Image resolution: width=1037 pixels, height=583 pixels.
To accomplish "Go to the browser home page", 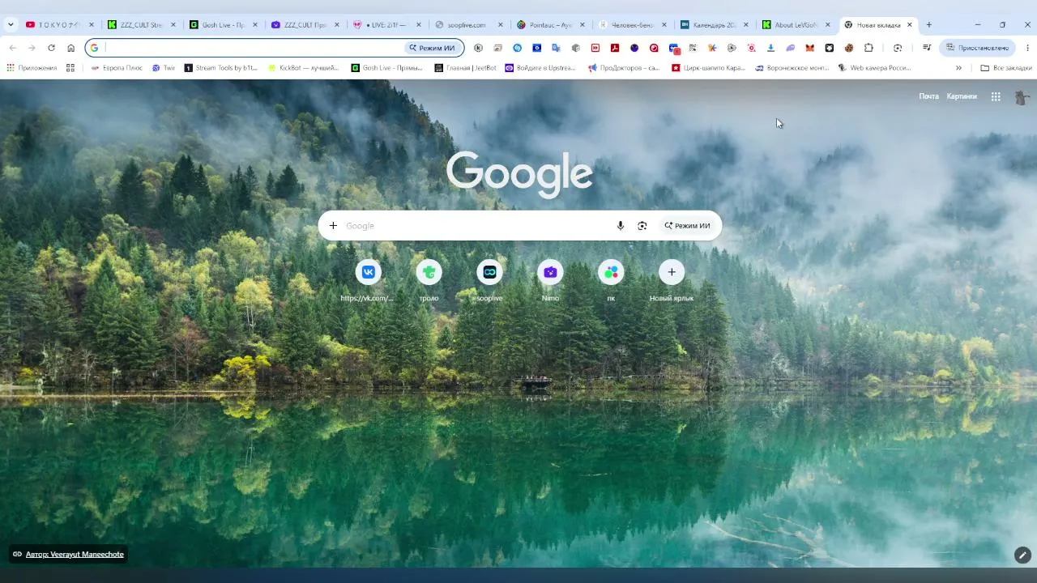I will click(x=70, y=48).
